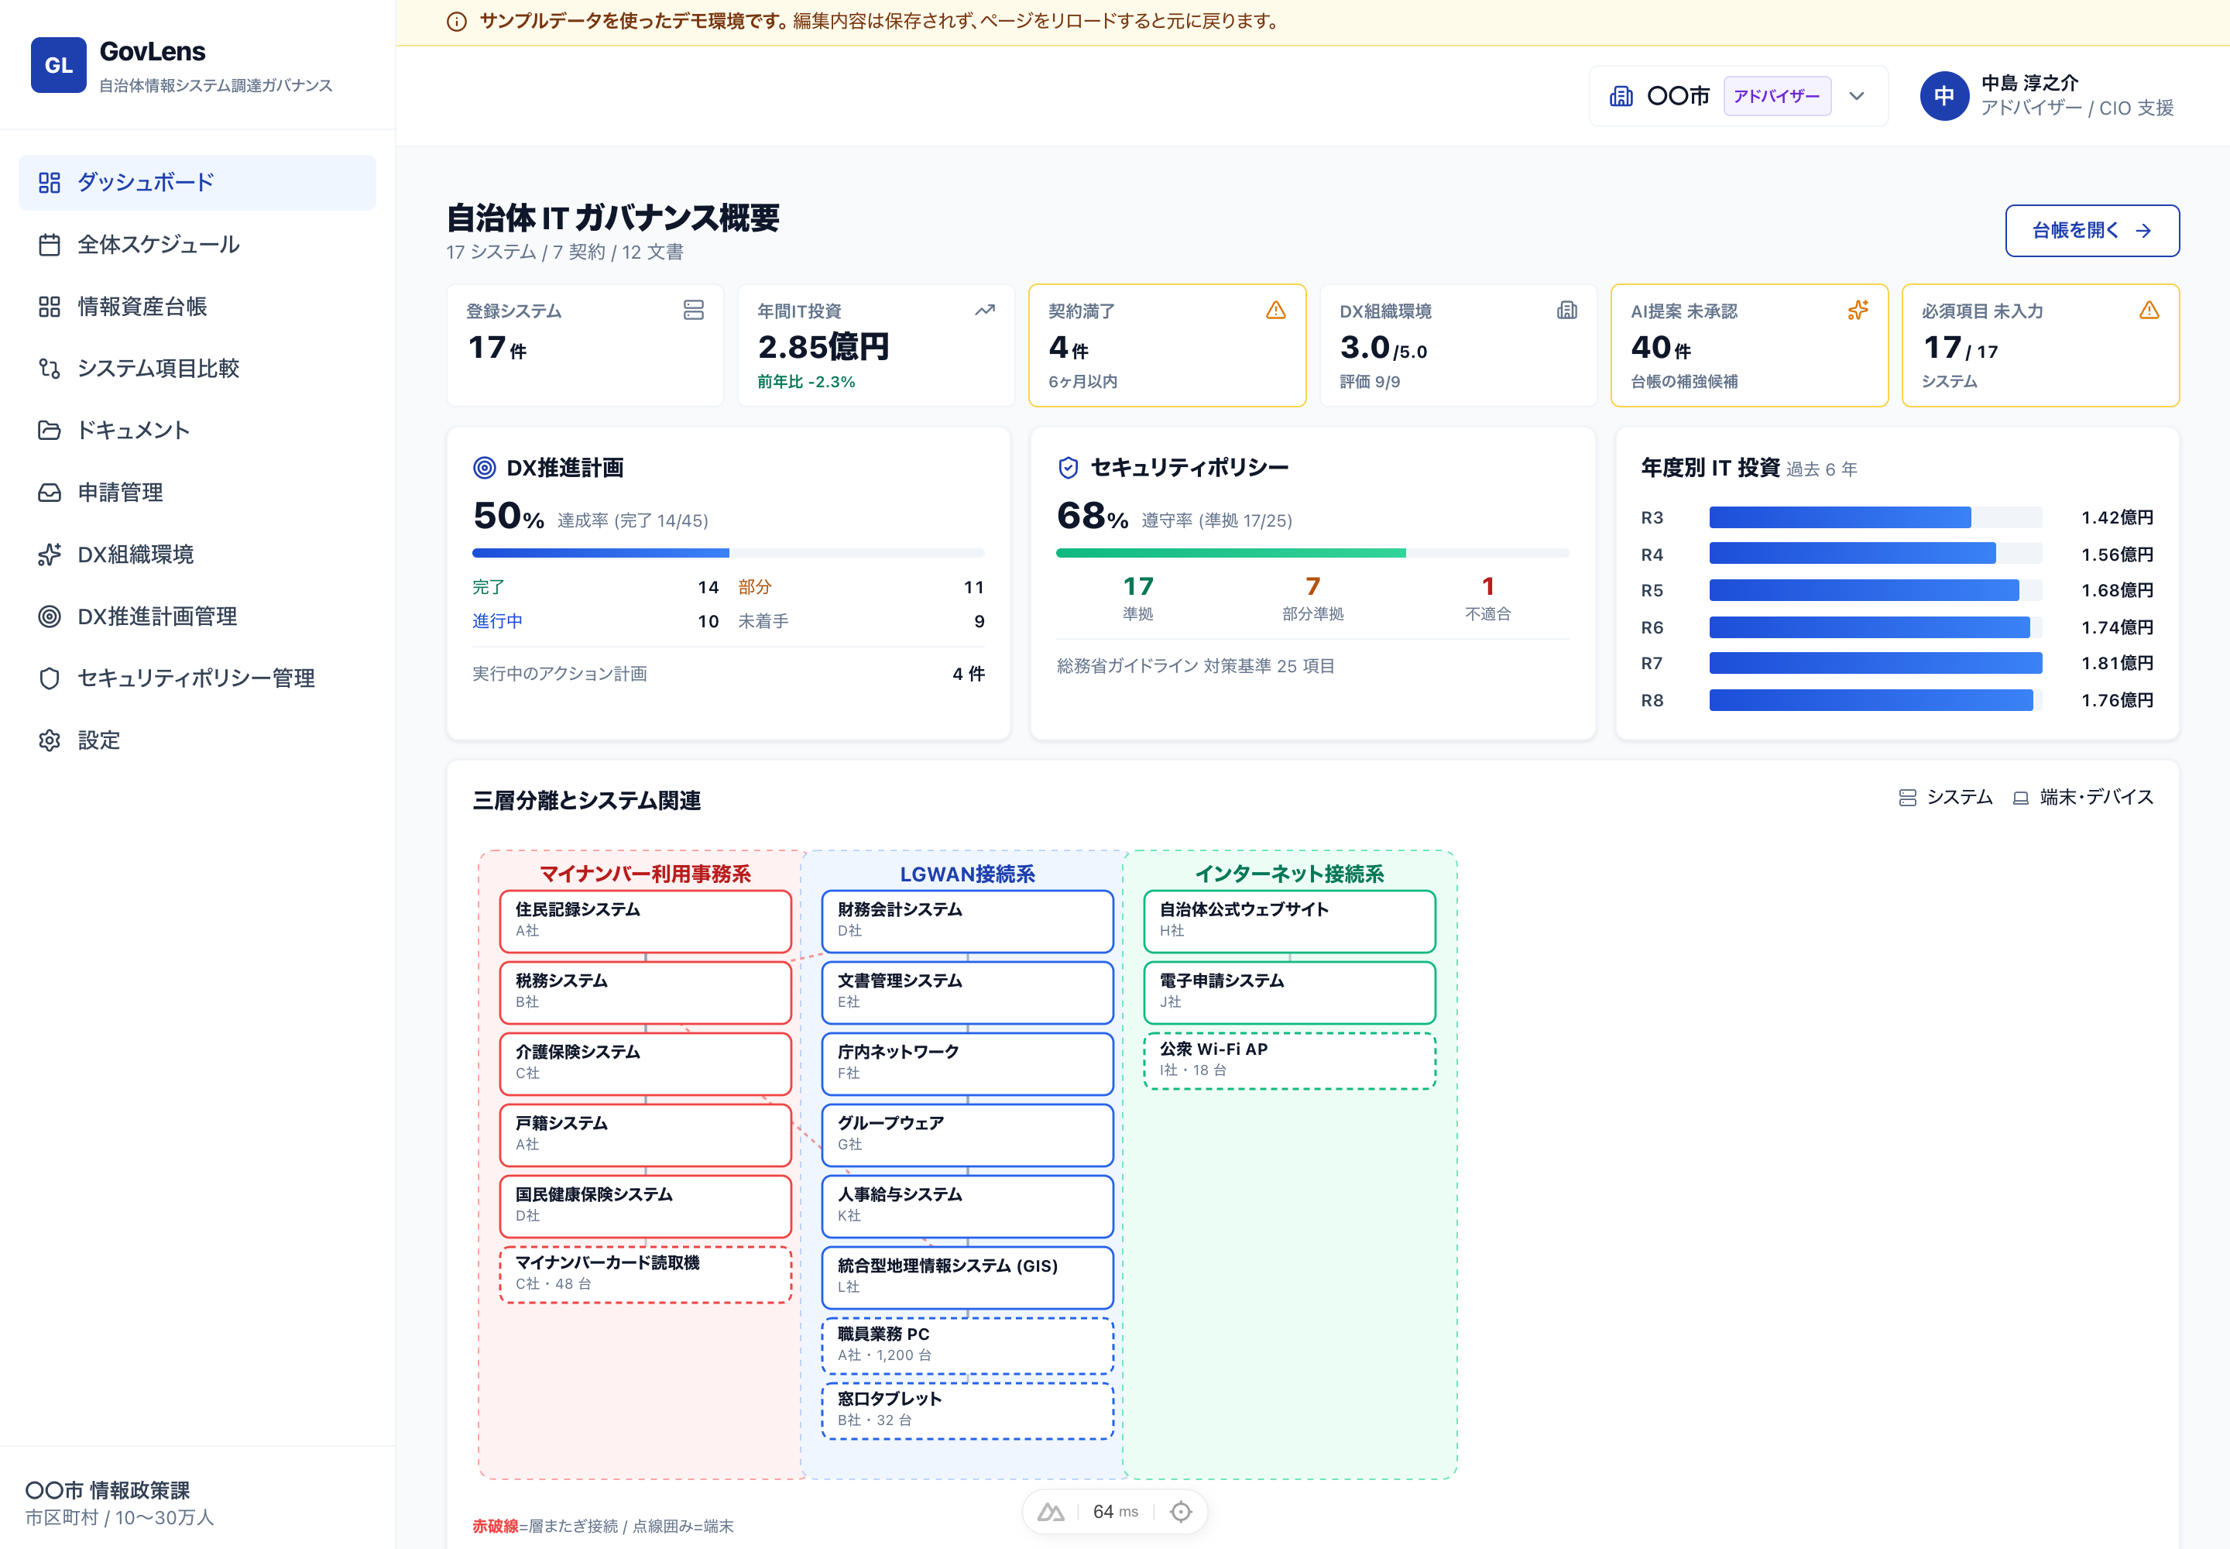Click 実行中のアクション計画 row
Screen dimensions: 2230x1549
[728, 674]
